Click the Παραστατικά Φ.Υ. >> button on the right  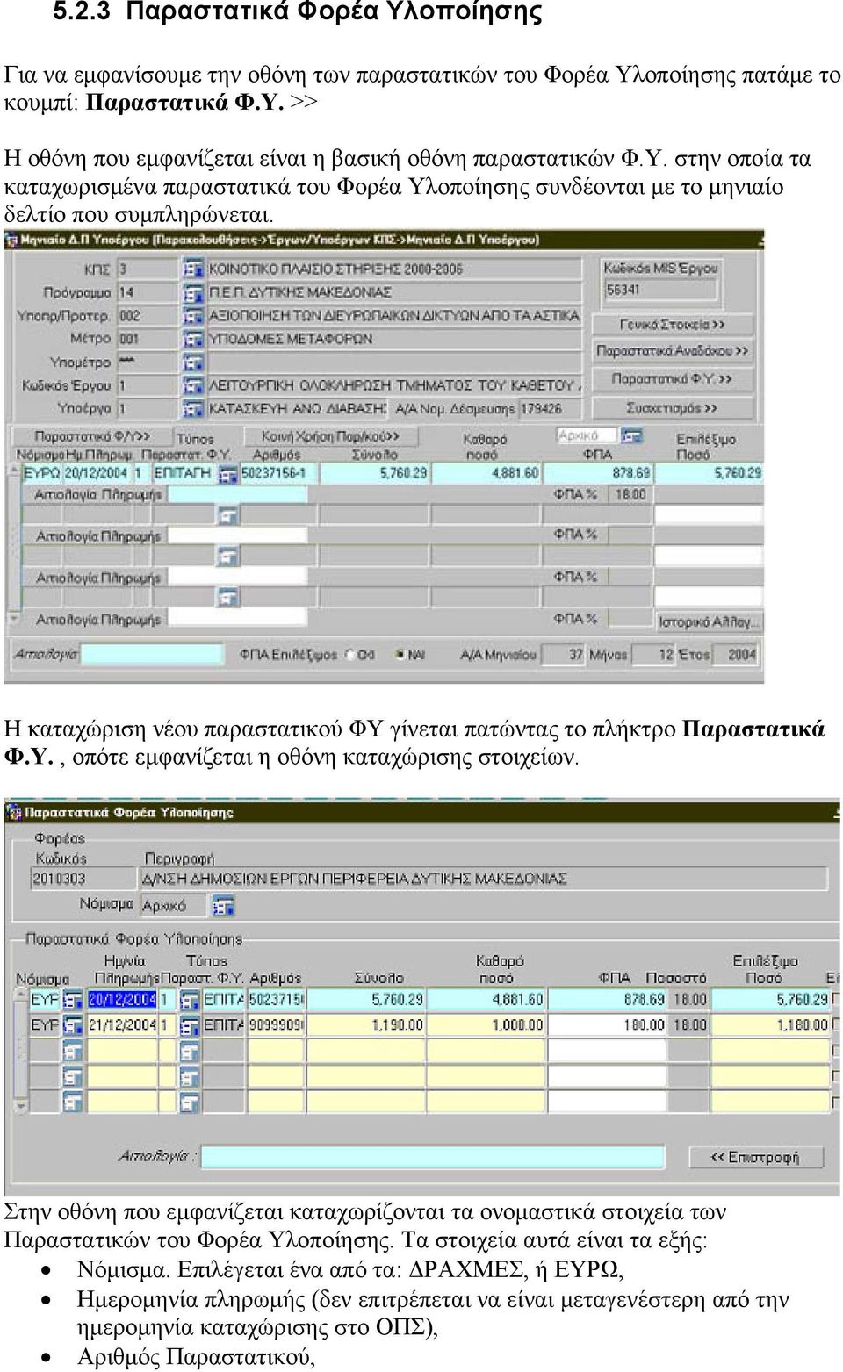click(673, 379)
